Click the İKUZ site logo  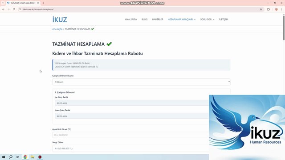[60, 20]
